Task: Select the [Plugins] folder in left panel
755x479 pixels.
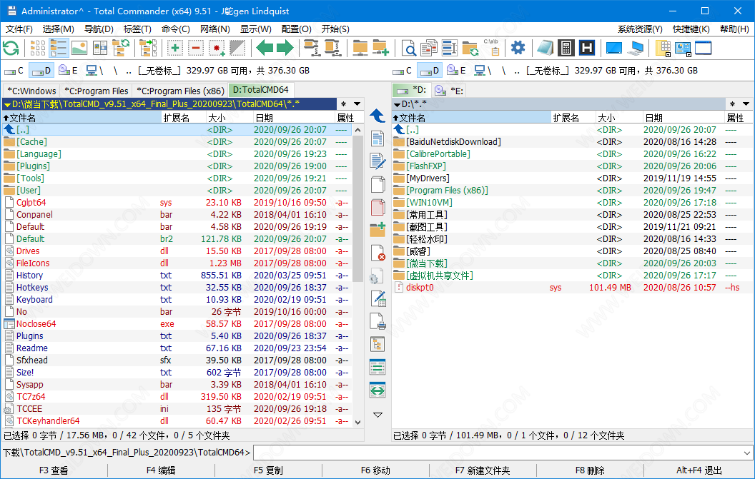Action: [177, 166]
